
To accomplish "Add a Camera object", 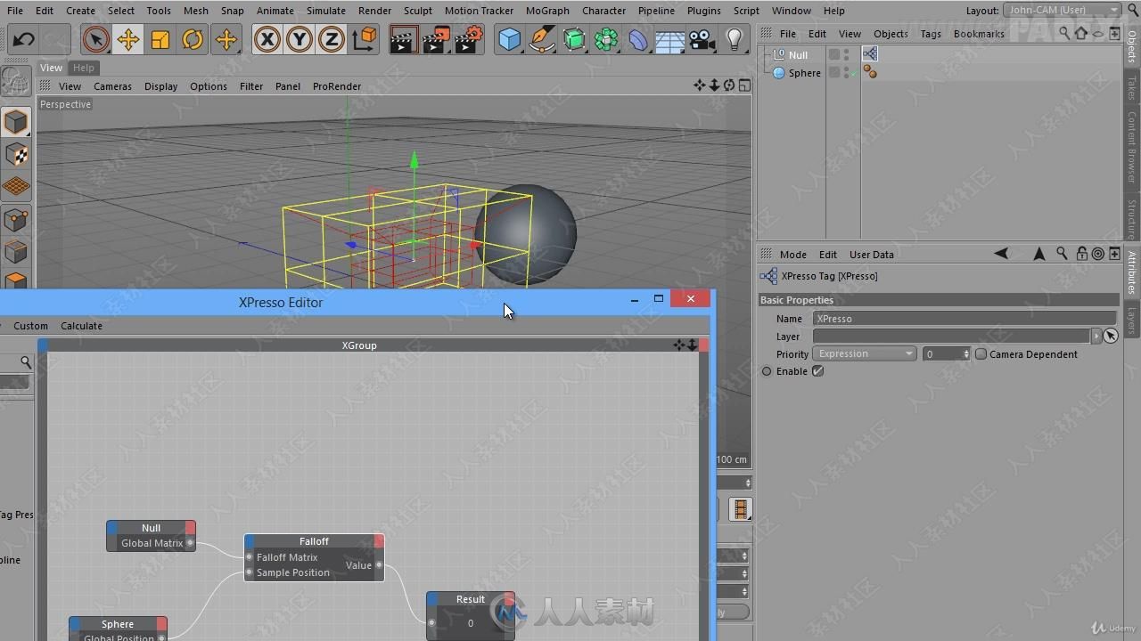I will coord(702,39).
